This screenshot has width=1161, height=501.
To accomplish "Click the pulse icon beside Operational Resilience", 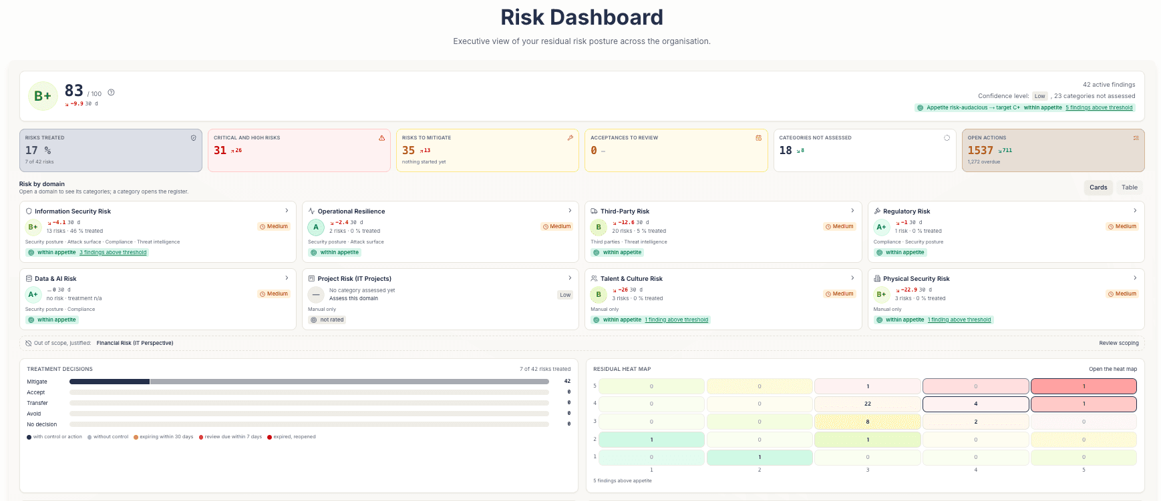I will tap(311, 211).
